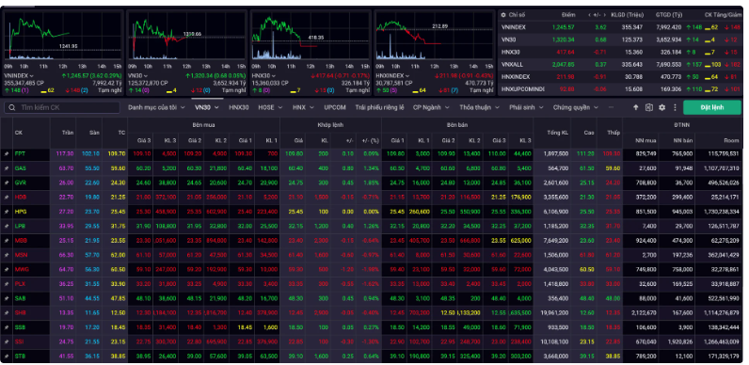Image resolution: width=749 pixels, height=365 pixels.
Task: Pin the STB row
Action: (7, 356)
